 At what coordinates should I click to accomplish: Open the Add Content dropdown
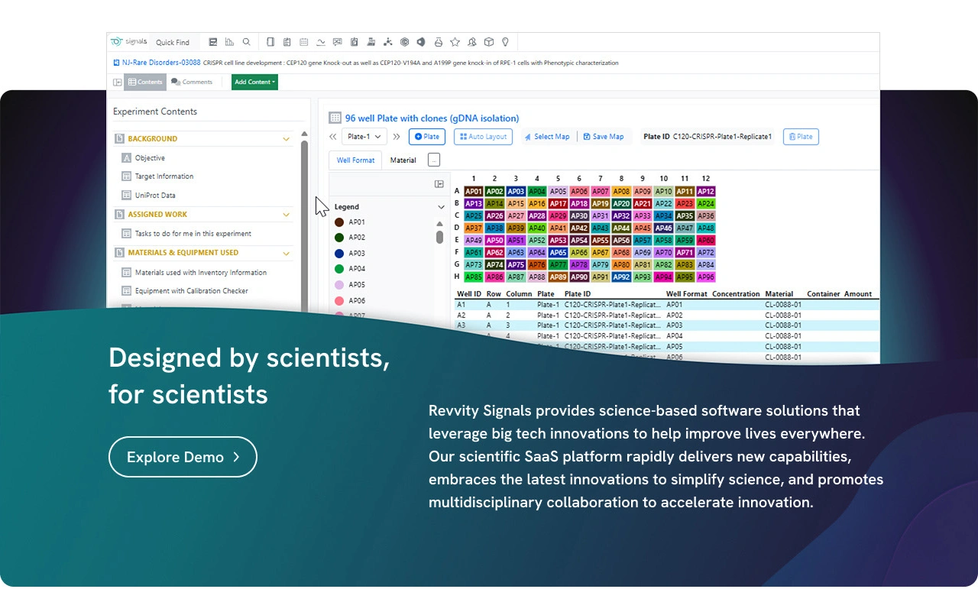[x=254, y=82]
